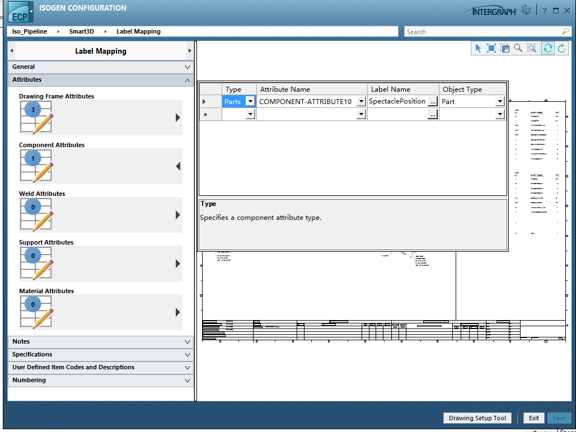The image size is (576, 432).
Task: Expand Weld Attributes with right arrow
Action: point(178,215)
